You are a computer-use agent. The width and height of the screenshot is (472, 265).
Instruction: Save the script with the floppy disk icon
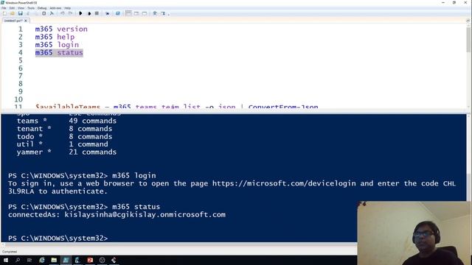pyautogui.click(x=20, y=13)
